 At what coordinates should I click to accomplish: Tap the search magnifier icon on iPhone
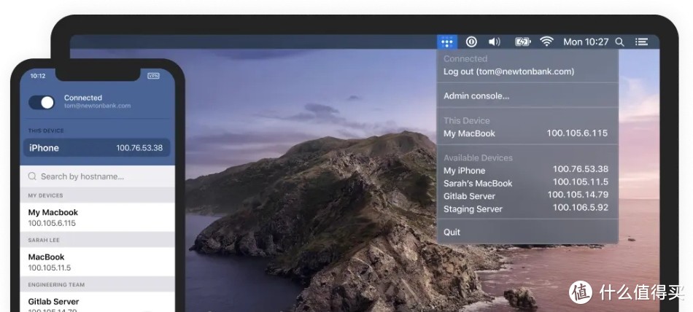pyautogui.click(x=32, y=176)
